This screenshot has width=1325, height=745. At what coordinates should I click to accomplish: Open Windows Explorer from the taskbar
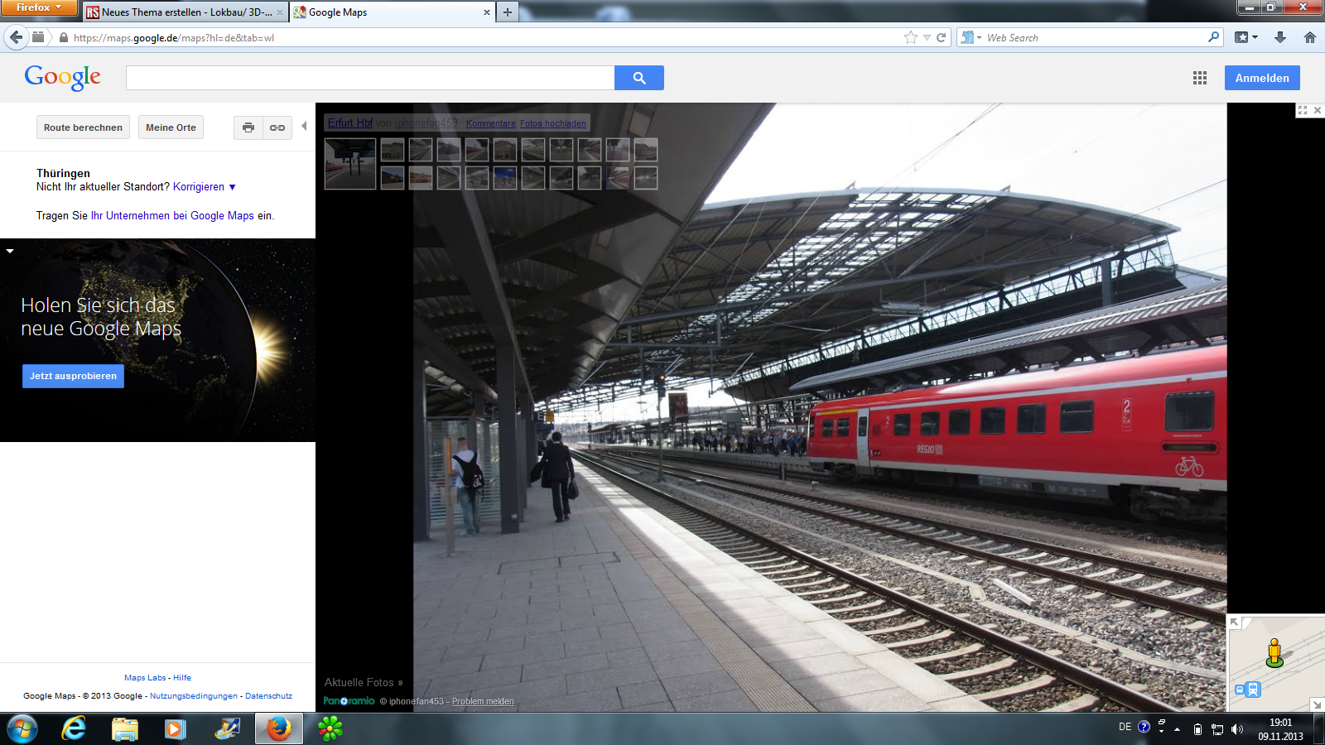124,729
